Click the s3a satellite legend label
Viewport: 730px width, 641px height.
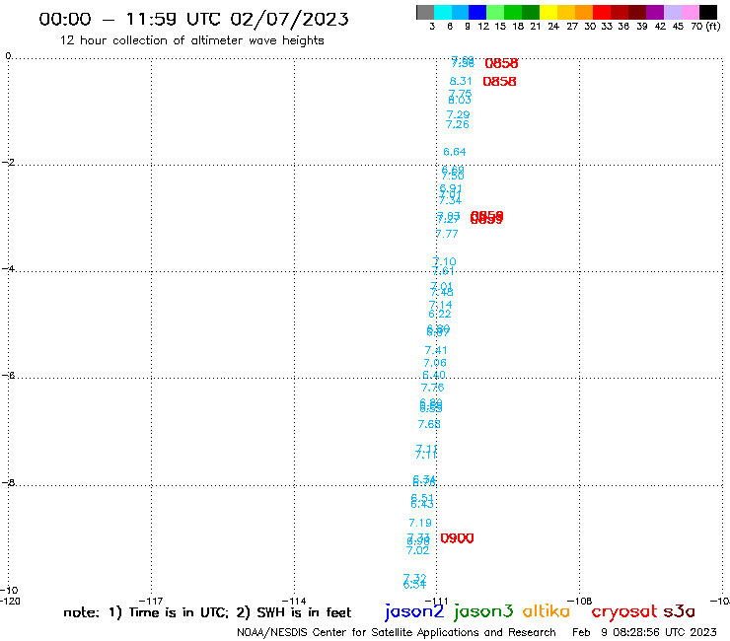click(680, 611)
